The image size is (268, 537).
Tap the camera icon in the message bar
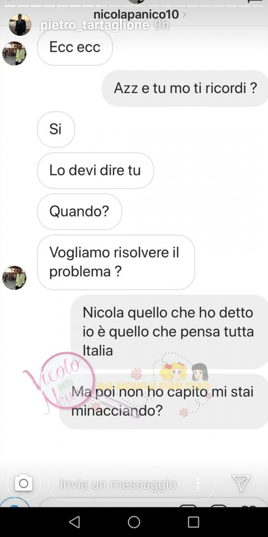point(24,483)
